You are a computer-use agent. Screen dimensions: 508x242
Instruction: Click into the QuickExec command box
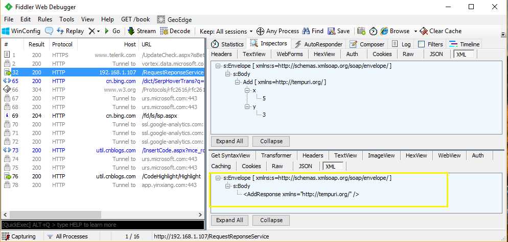pos(103,225)
